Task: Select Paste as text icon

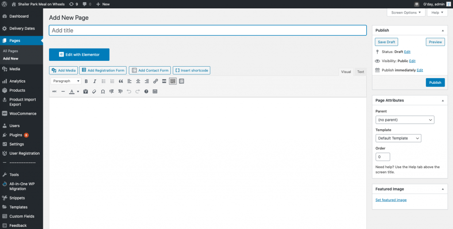Action: 85,92
